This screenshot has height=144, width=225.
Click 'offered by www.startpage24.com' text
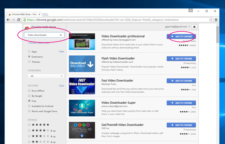119,40
